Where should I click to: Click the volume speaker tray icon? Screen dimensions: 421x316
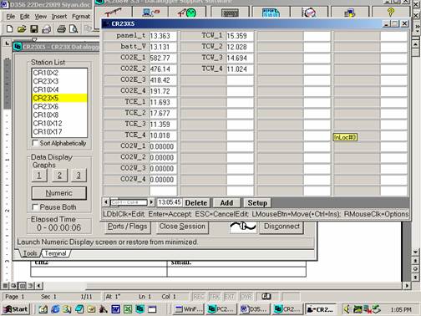click(347, 308)
